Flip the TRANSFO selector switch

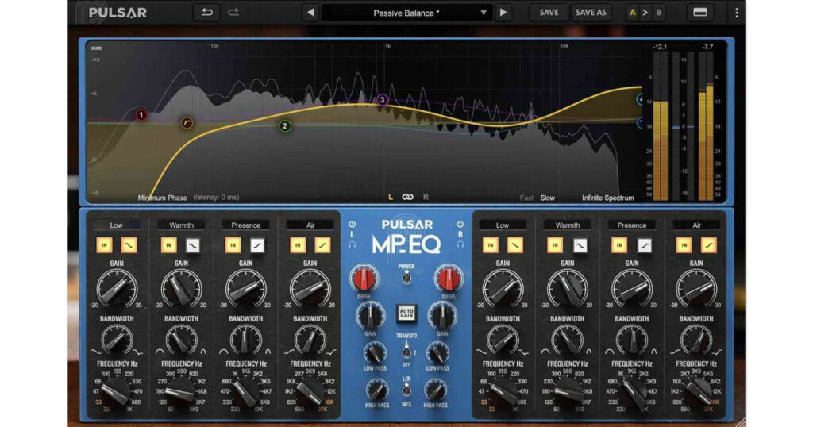[x=406, y=351]
